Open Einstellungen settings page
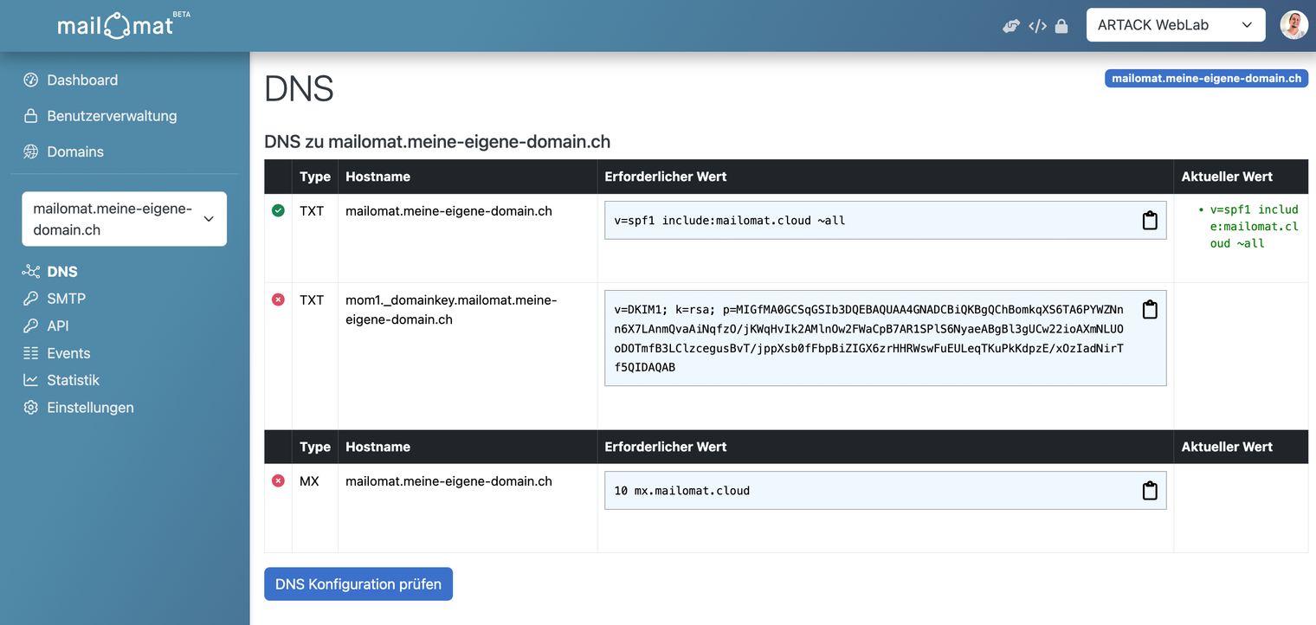Screen dimensions: 1316x625 [x=90, y=408]
